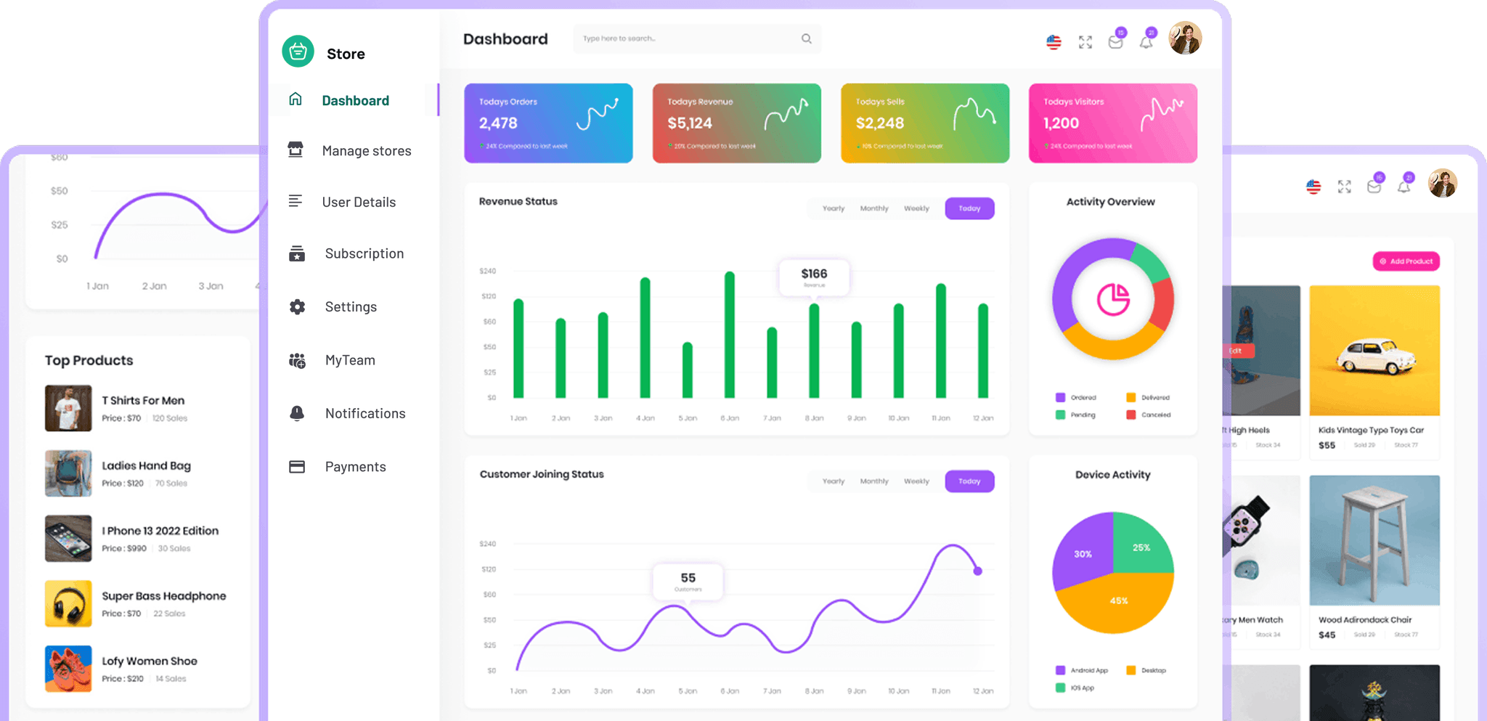Open the Todays Visitors card
Viewport: 1487px width, 721px height.
(1113, 123)
